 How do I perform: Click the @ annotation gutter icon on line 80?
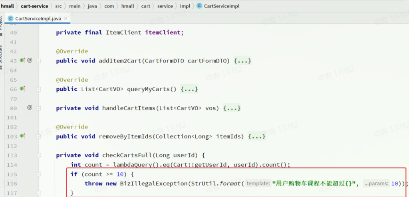(30, 107)
